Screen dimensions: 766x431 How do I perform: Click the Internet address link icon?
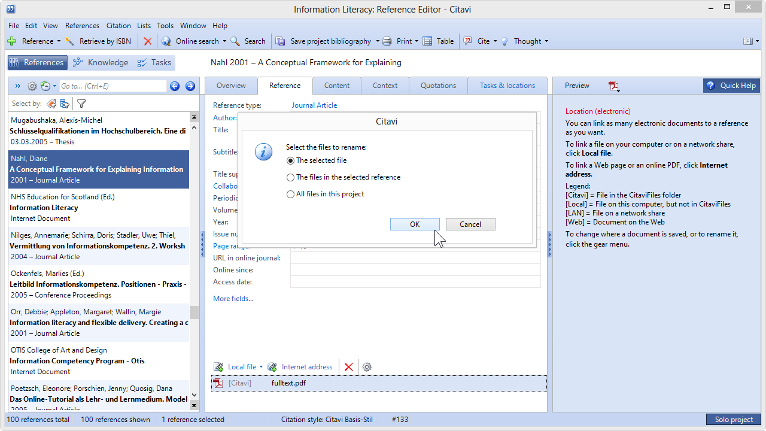pyautogui.click(x=272, y=367)
